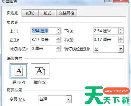
Task: Decrease the top margin 上(T) value
Action: (58, 32)
